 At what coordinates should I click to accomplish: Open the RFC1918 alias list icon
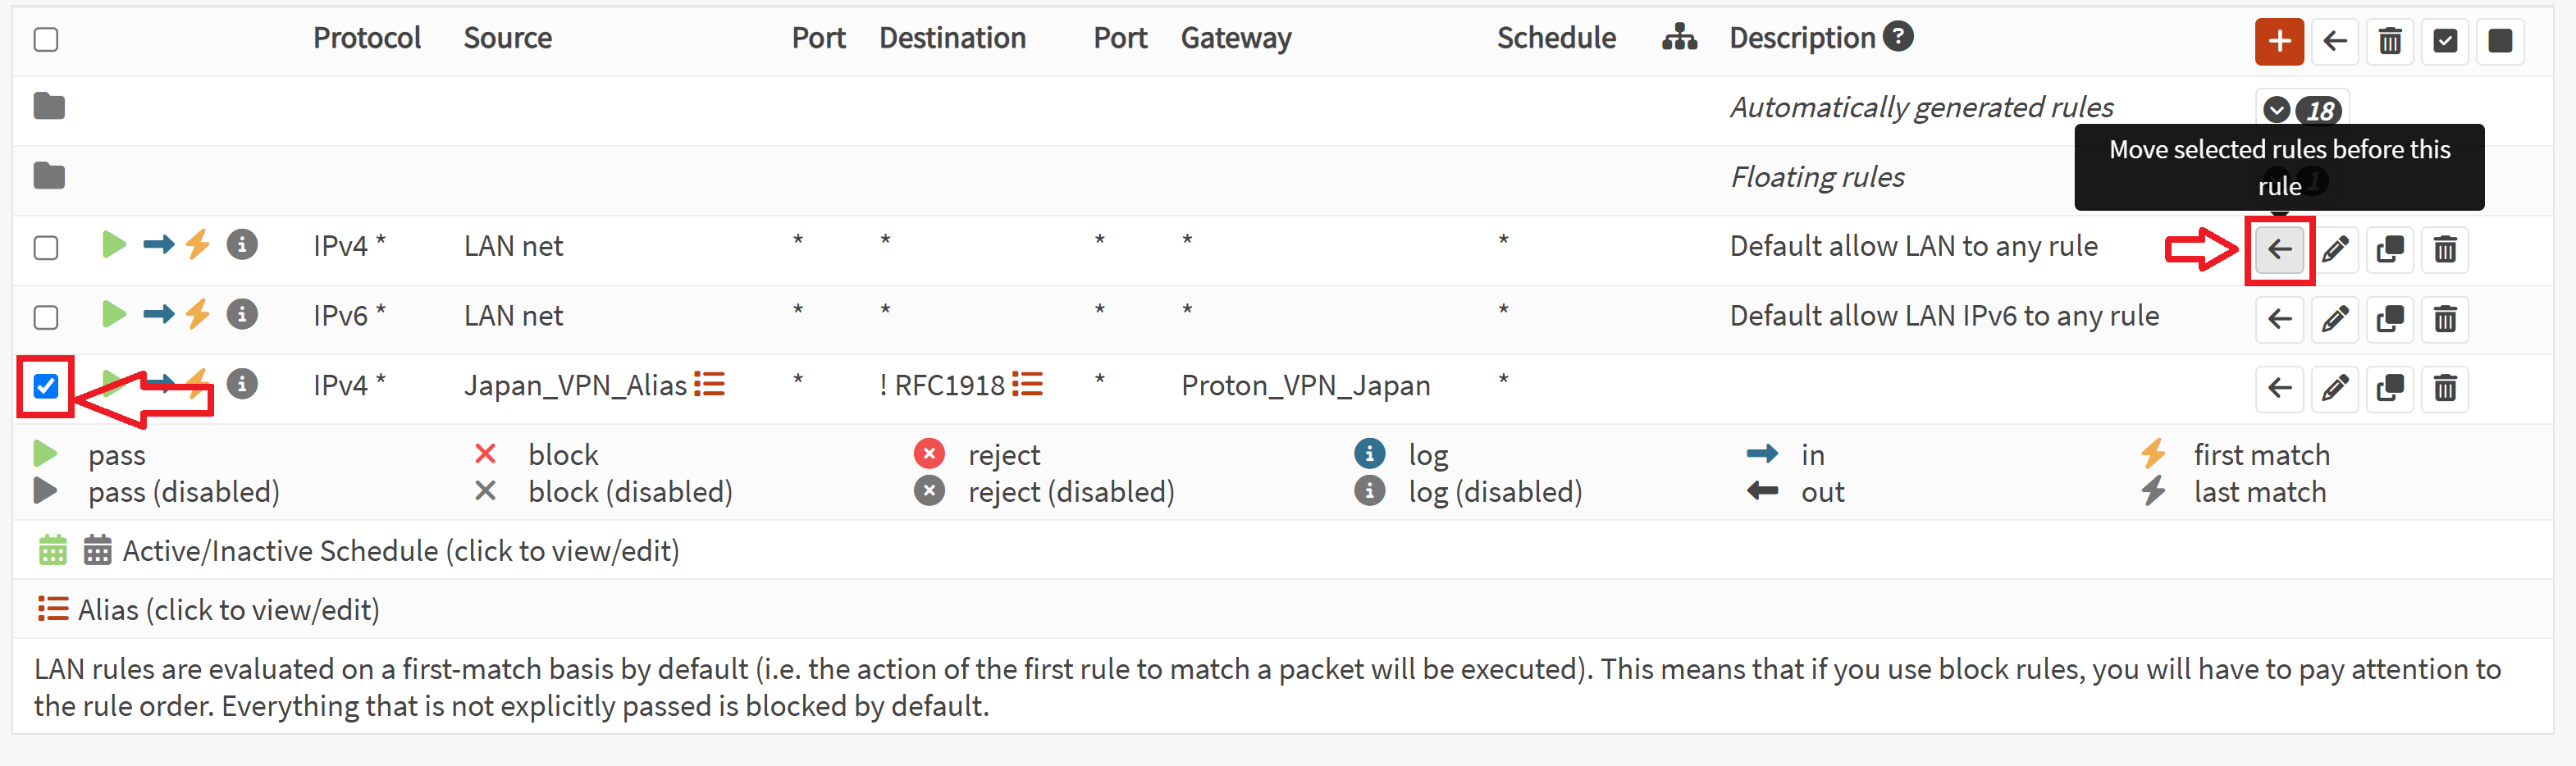1027,384
